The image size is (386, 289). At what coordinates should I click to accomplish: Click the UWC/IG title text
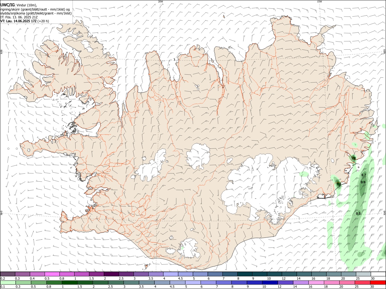click(7, 5)
